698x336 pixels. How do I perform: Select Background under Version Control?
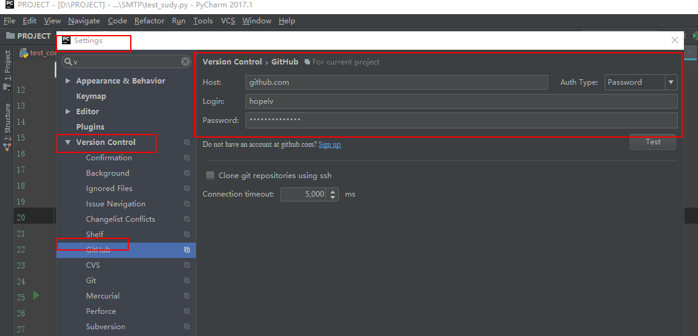pyautogui.click(x=107, y=173)
